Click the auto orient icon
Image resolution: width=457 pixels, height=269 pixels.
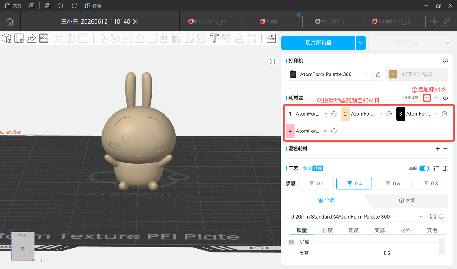tap(31, 38)
